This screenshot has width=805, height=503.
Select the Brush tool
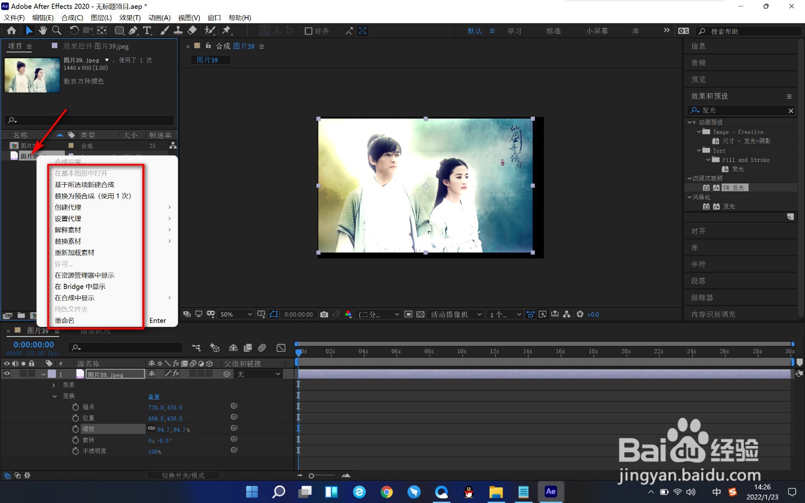point(165,31)
